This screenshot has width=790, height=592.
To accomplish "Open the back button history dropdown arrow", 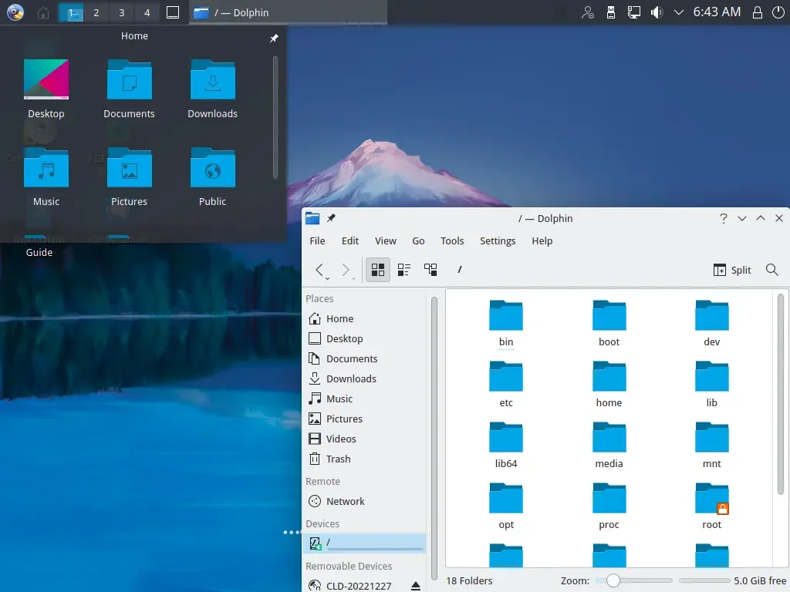I will (327, 278).
